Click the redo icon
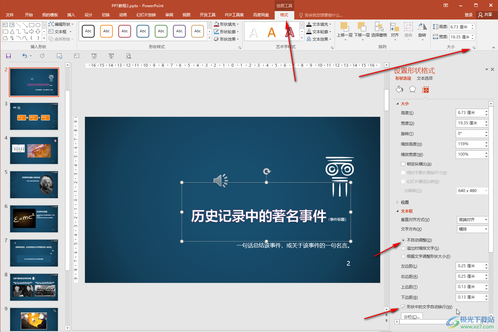498x332 pixels. 42,56
